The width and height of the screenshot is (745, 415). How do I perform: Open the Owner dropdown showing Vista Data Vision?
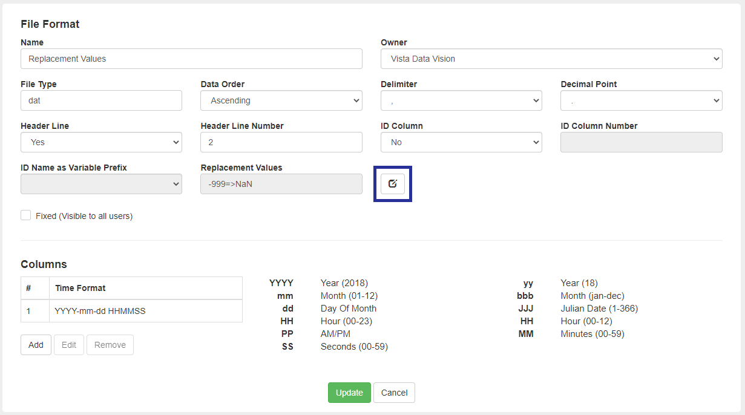pyautogui.click(x=551, y=59)
